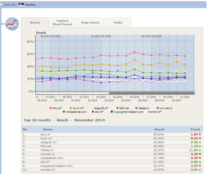
Task: Click the kupujemprodajem.com navy legend dot
Action: pyautogui.click(x=112, y=112)
